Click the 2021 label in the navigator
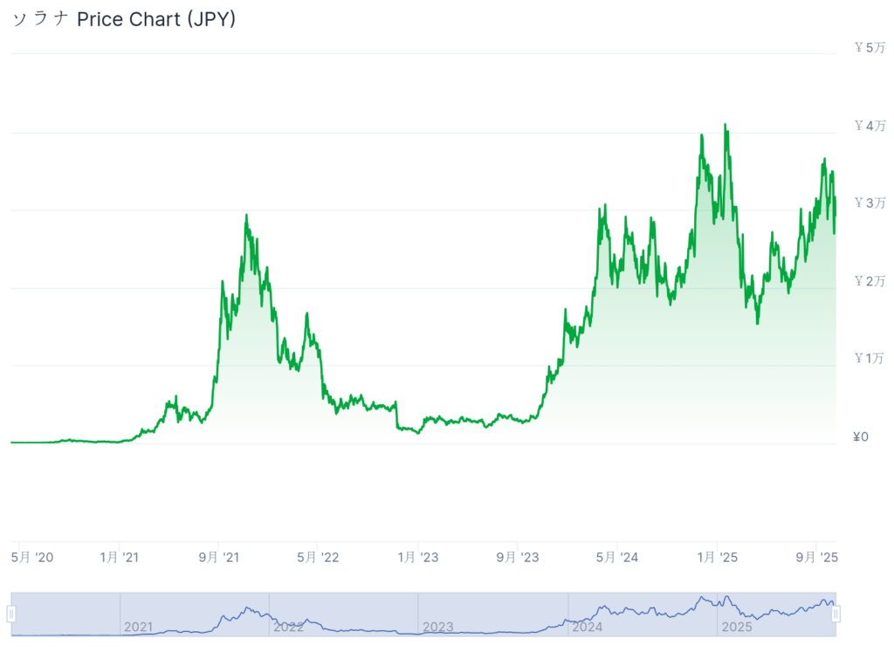This screenshot has width=894, height=652. click(138, 627)
